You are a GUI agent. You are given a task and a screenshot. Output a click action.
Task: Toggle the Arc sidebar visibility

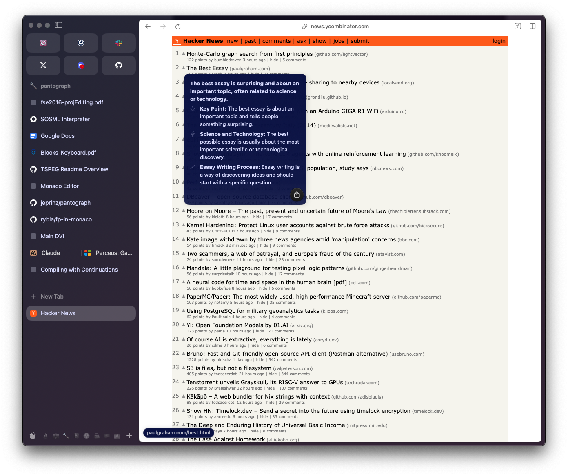[58, 25]
